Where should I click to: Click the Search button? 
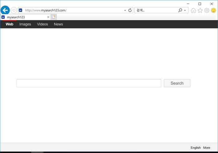(177, 83)
